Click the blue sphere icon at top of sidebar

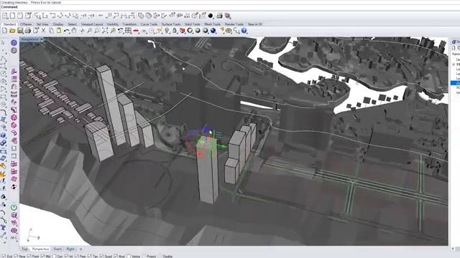click(14, 43)
